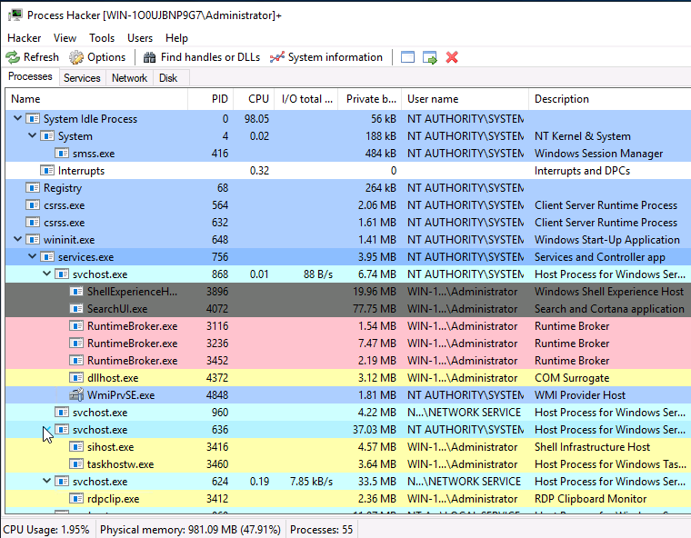Viewport: 691px width, 538px height.
Task: Click the Windows Session Manager description
Action: point(598,154)
